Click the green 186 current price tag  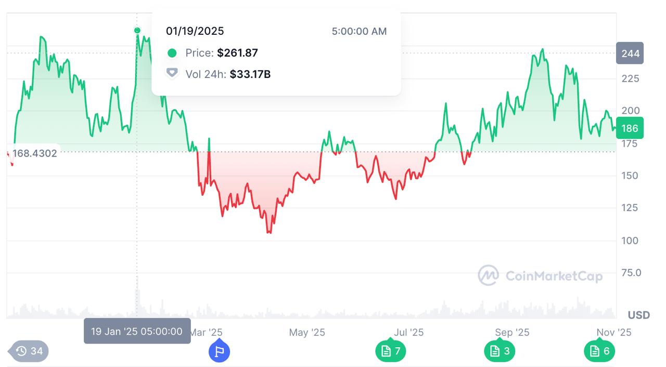(630, 128)
